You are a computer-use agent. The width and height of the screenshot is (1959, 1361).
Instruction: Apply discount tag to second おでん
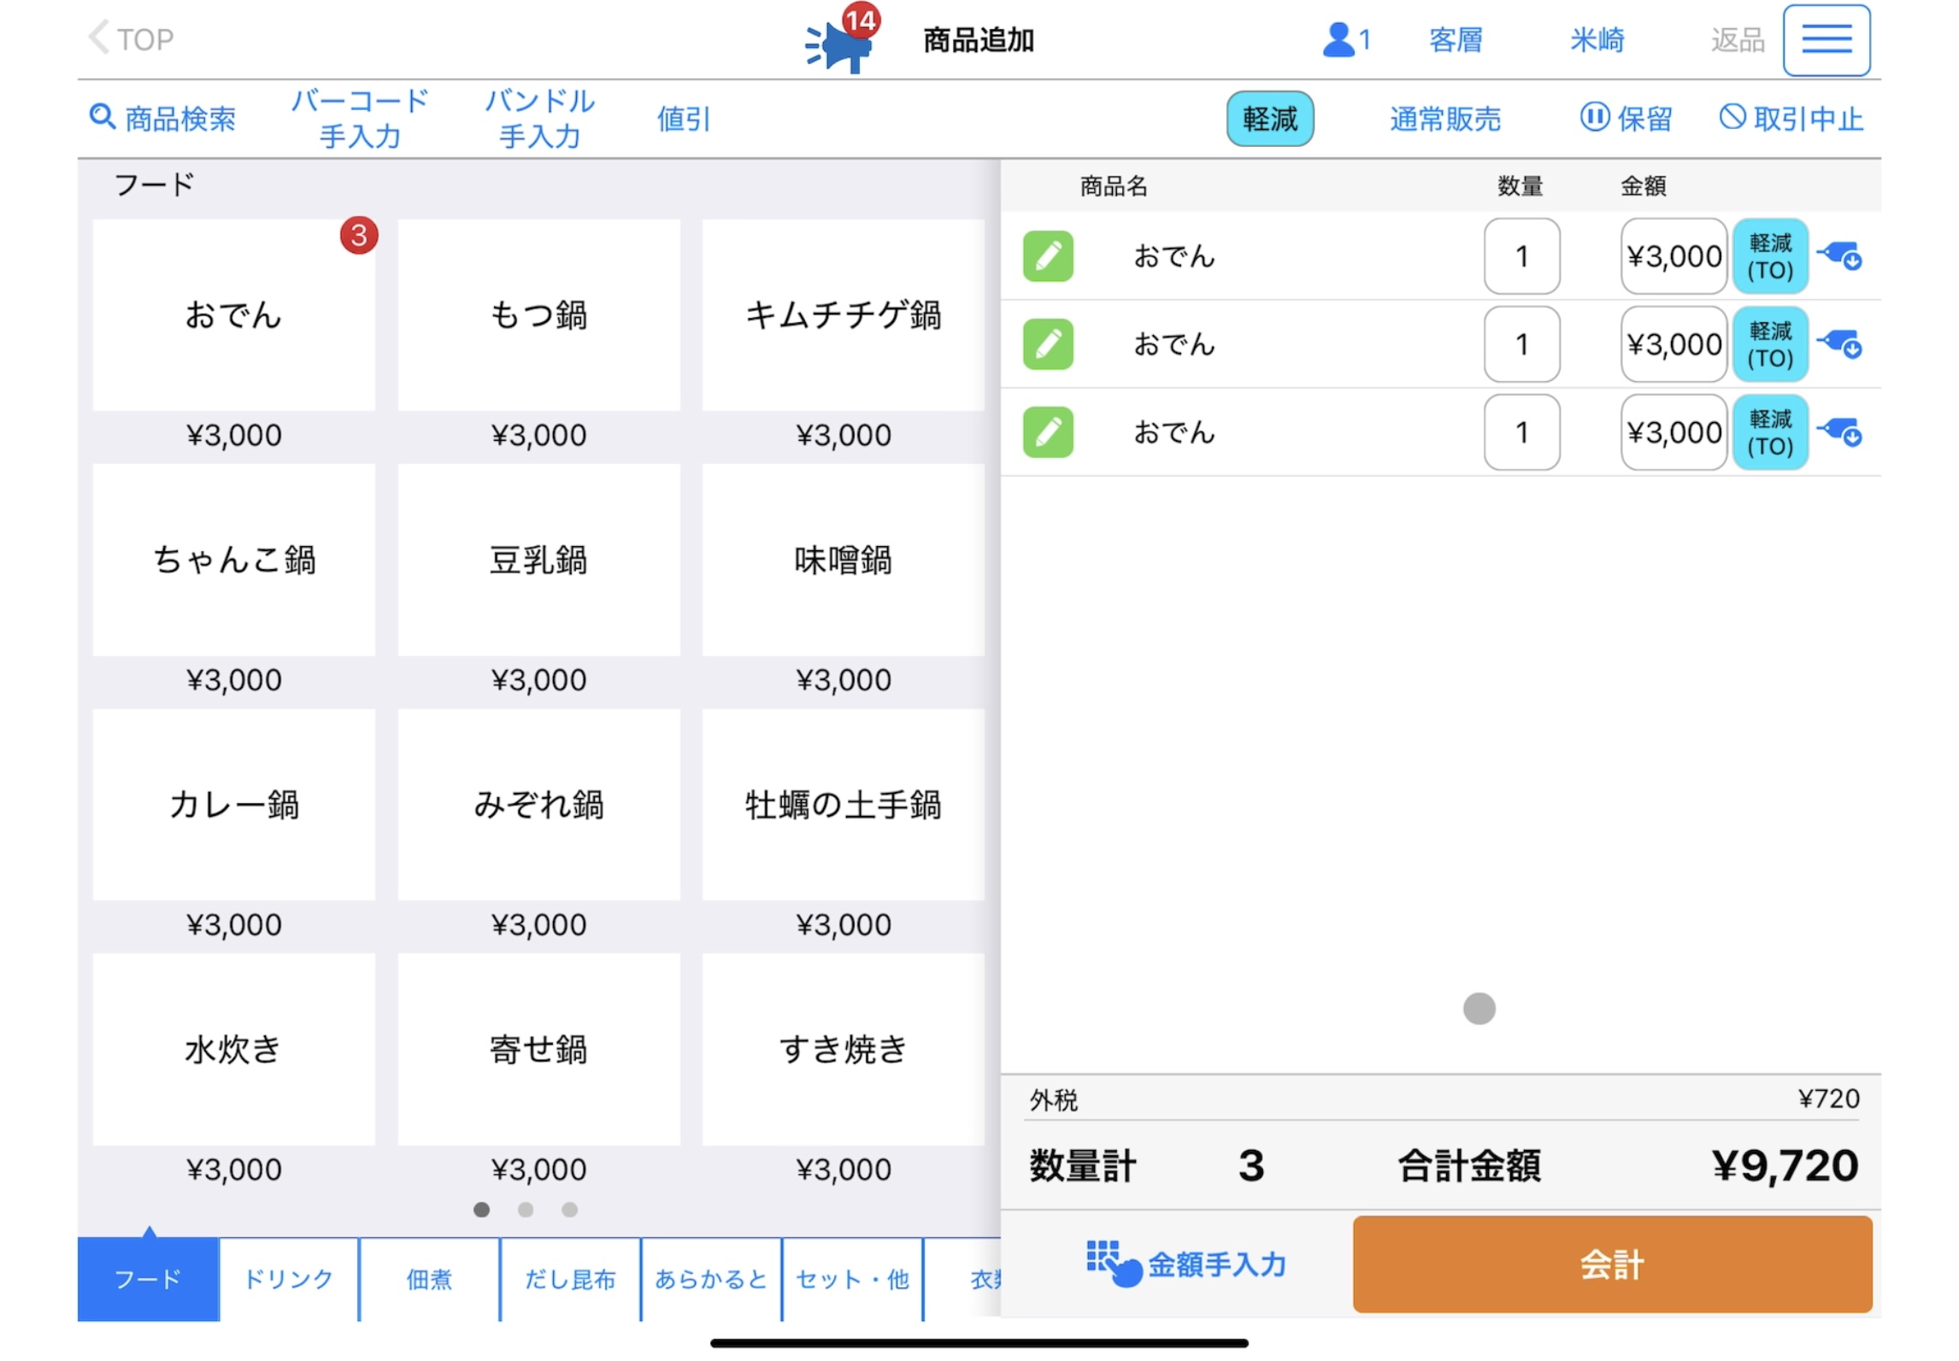tap(1839, 344)
